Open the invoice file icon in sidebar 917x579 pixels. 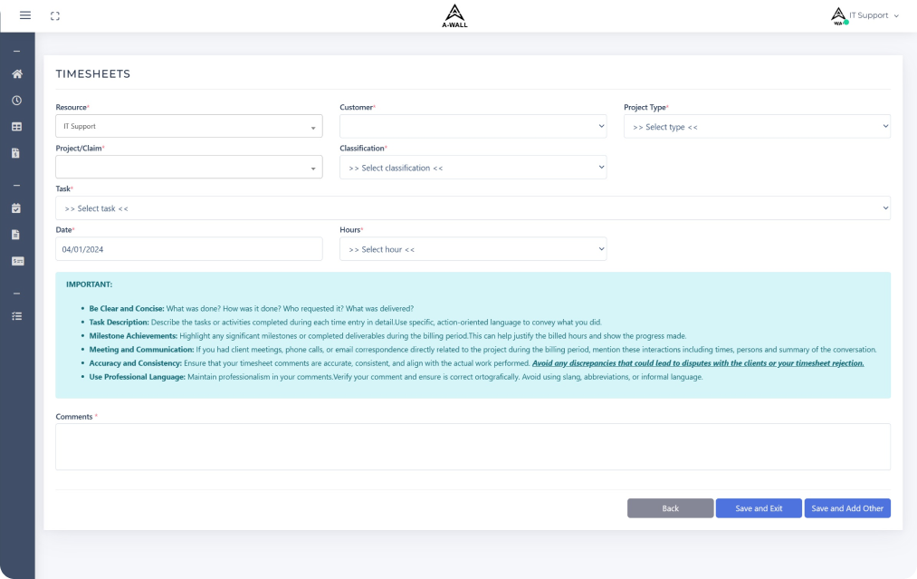[x=16, y=153]
